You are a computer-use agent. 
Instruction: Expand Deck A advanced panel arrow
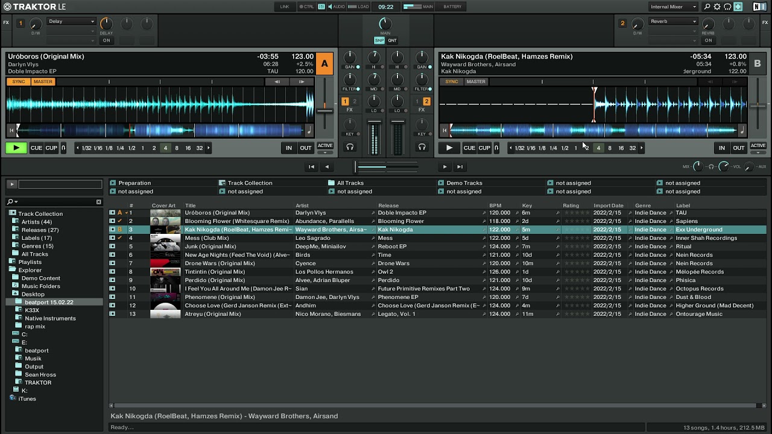pos(325,153)
